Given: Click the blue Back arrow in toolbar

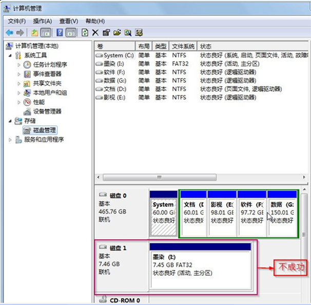Looking at the screenshot, I should [x=9, y=32].
